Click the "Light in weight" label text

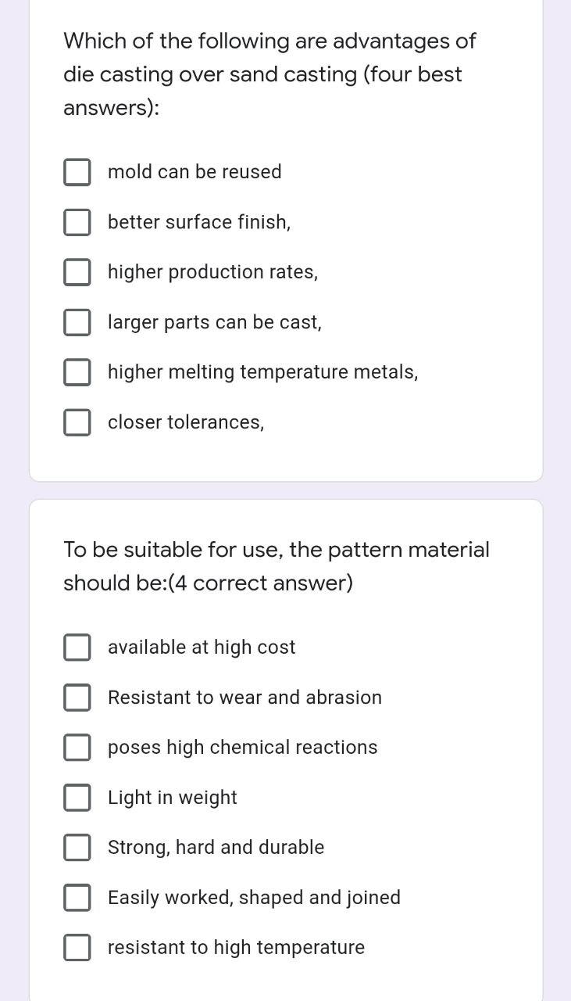(172, 797)
